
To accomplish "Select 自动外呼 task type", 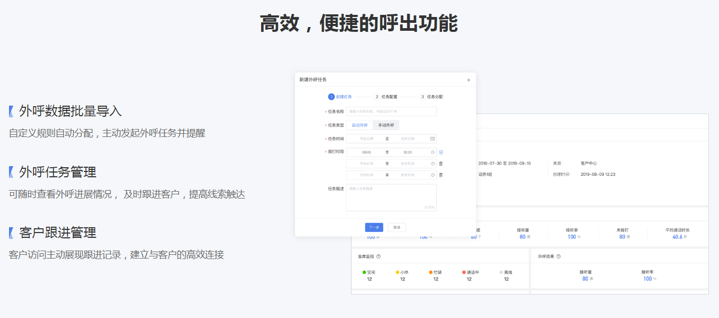I will (359, 125).
